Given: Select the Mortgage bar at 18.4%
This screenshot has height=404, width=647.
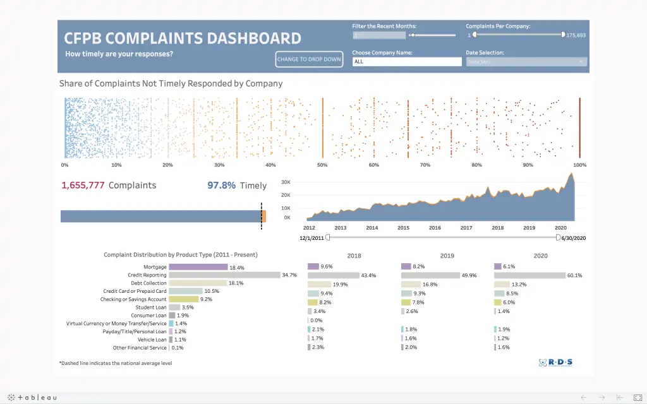Looking at the screenshot, I should (x=198, y=267).
